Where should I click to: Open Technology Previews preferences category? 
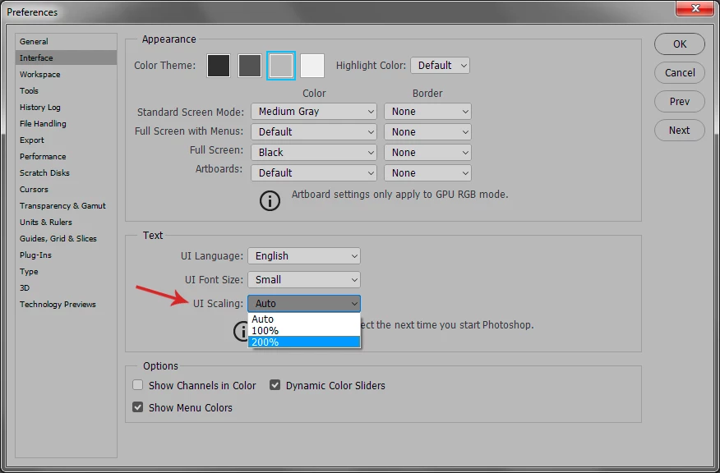tap(66, 304)
